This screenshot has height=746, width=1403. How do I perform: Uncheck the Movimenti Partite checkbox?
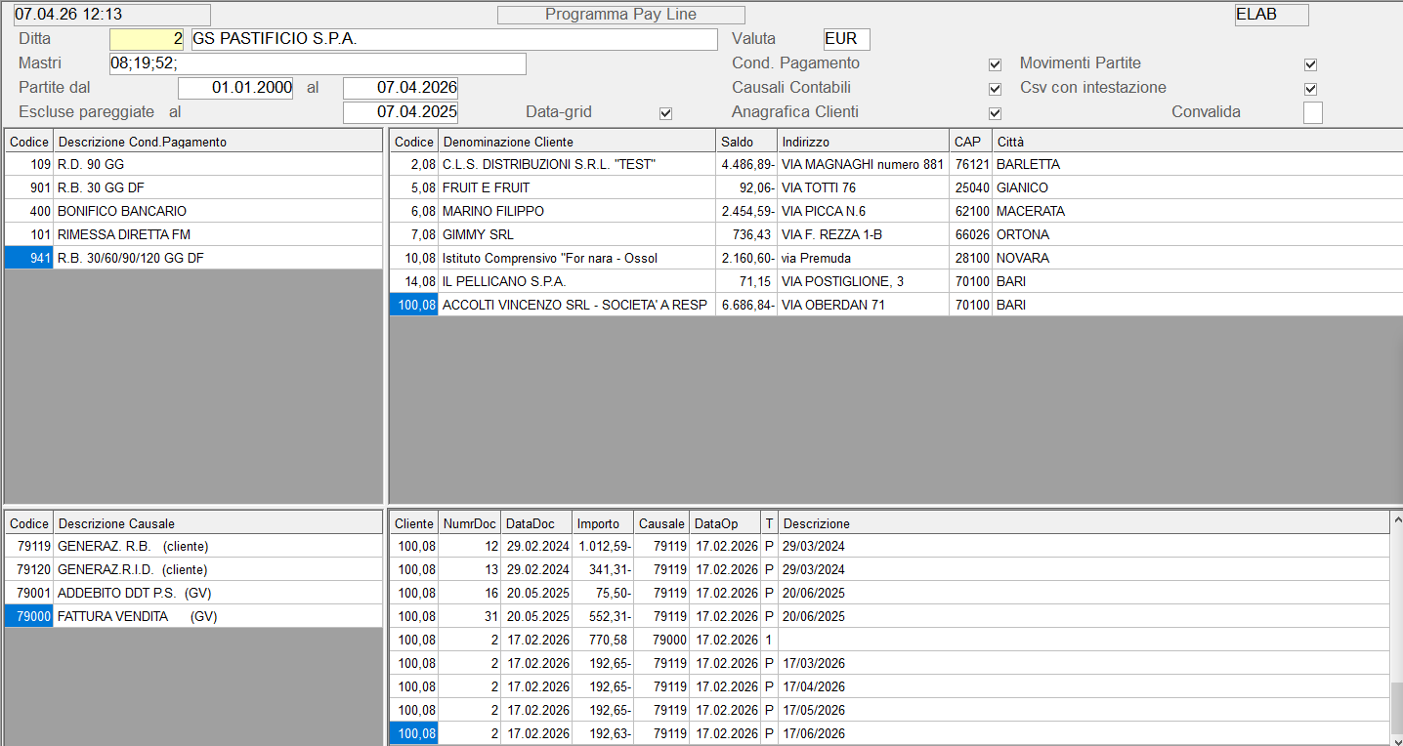click(x=1310, y=64)
